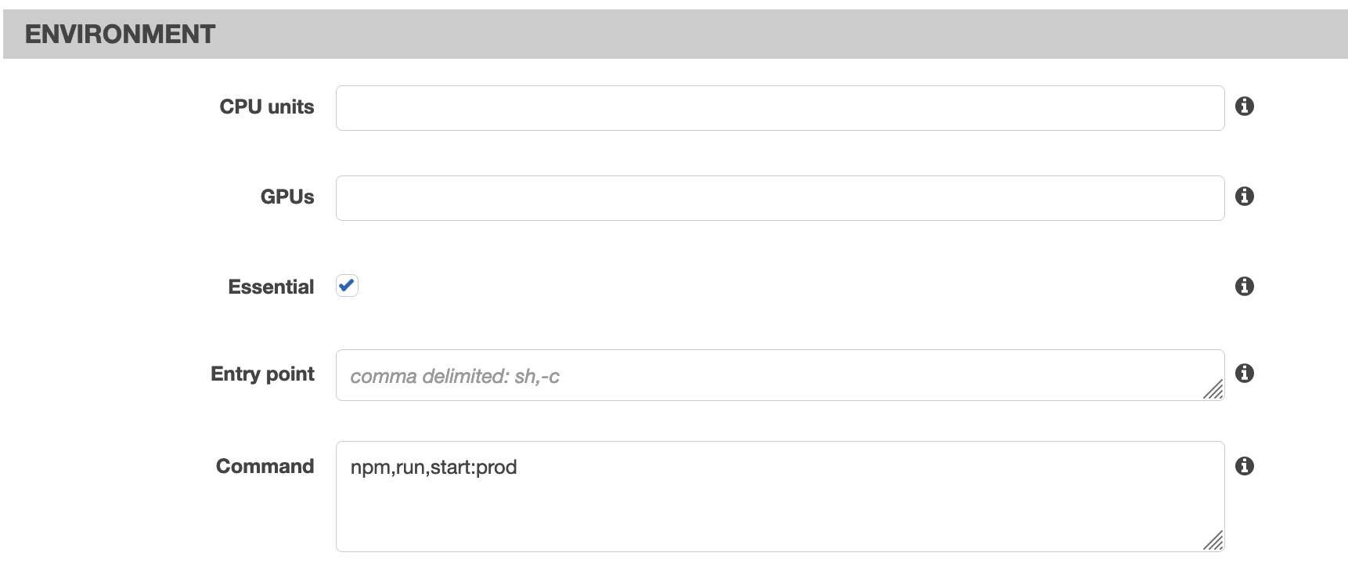Click the empty area of Command box
Viewport: 1348px width, 578px height.
pos(780,513)
